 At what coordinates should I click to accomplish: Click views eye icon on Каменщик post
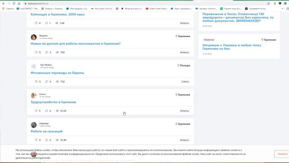point(57,23)
